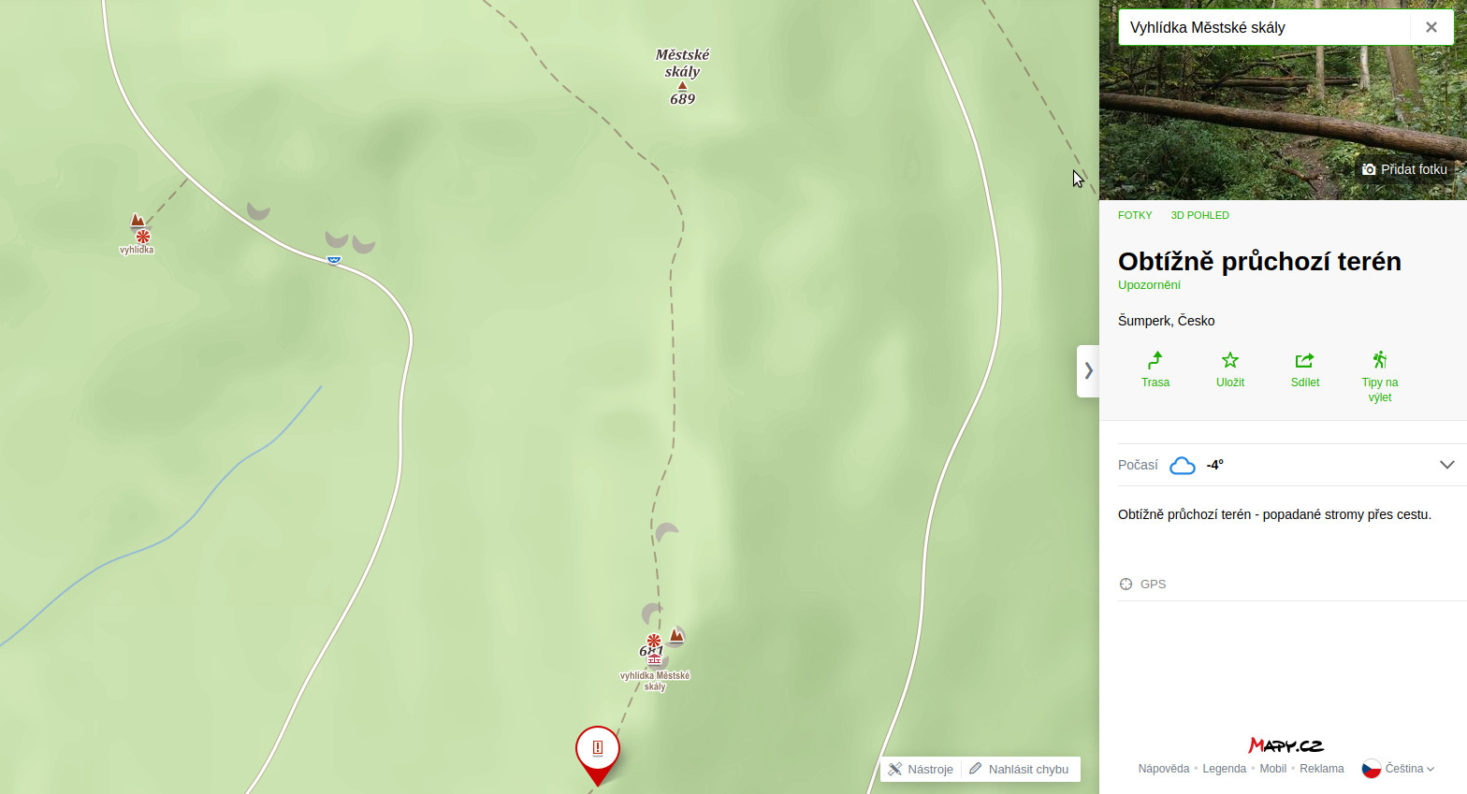This screenshot has width=1467, height=794.
Task: Click Nahlásit chybu button
Action: coord(1020,769)
